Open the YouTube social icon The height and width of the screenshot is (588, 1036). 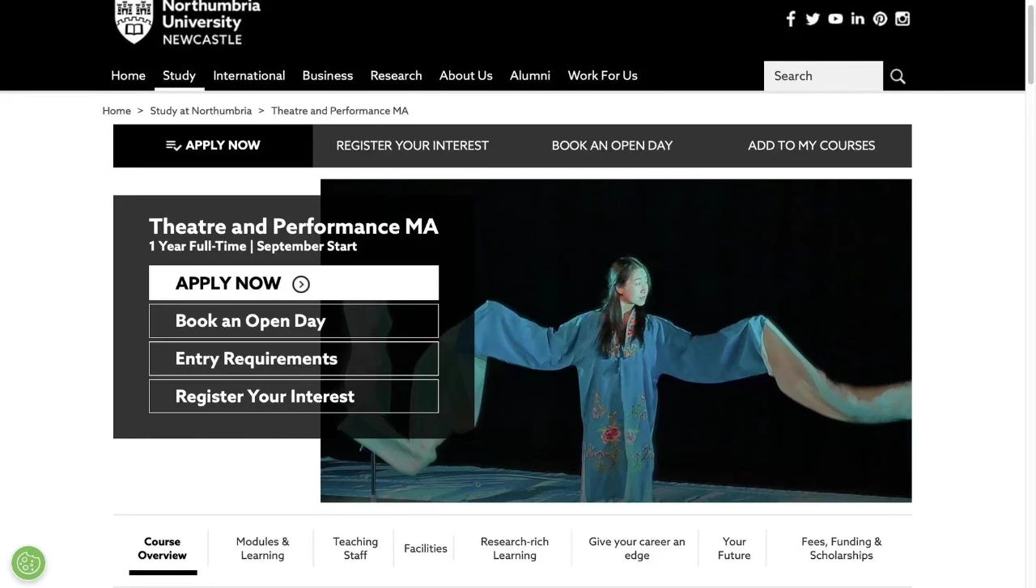[835, 19]
